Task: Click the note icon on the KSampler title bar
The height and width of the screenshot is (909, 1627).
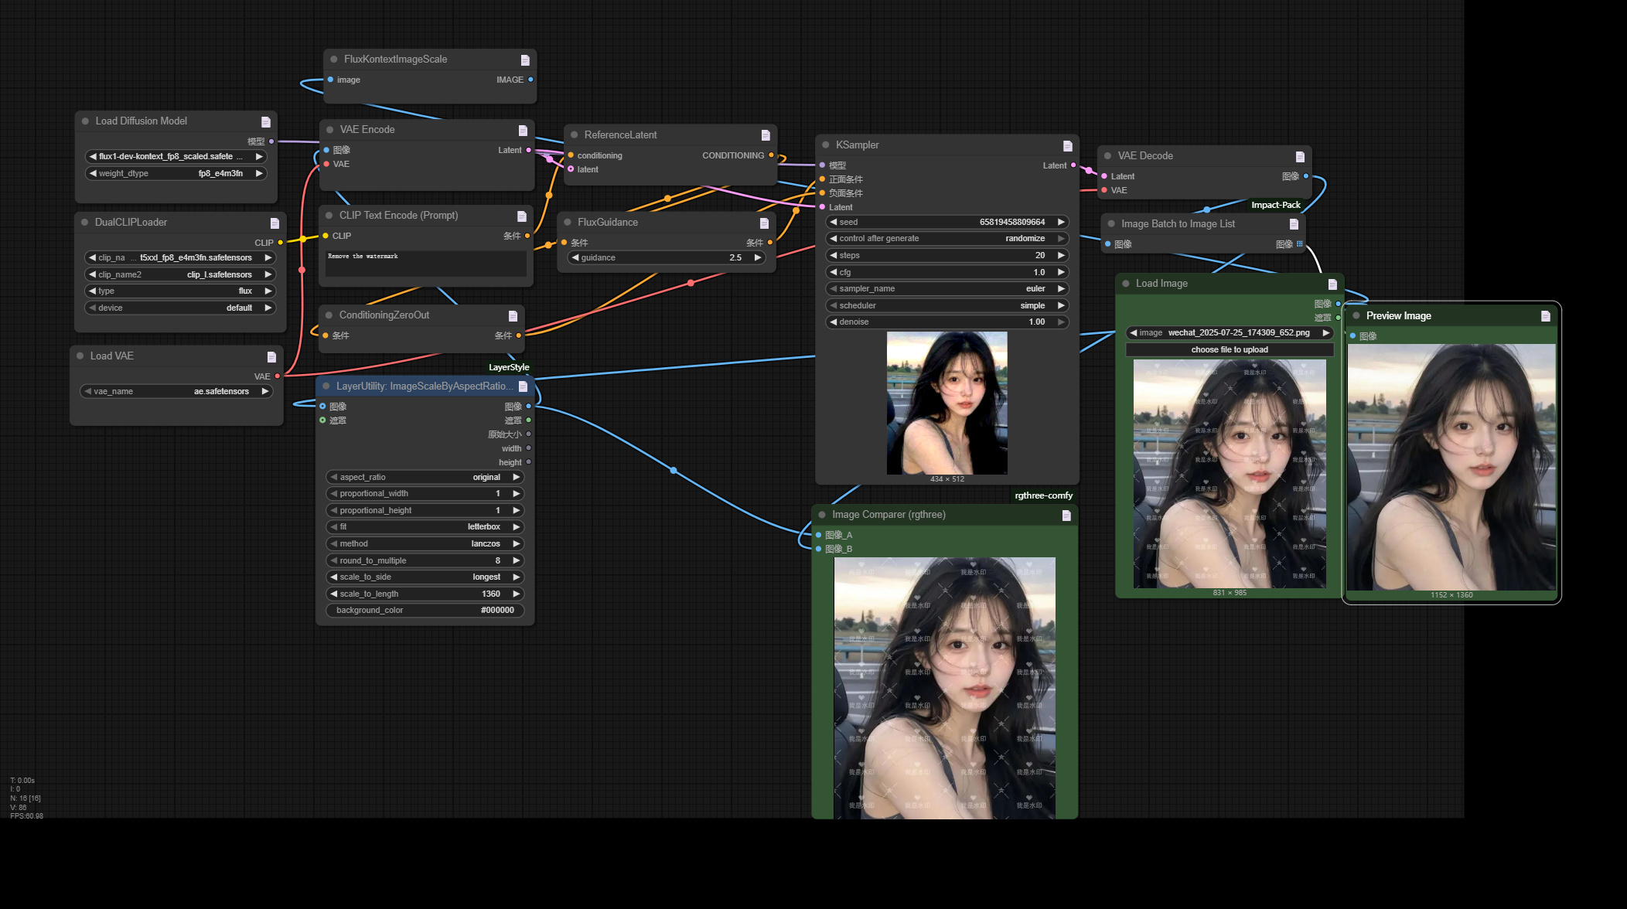Action: tap(1067, 145)
